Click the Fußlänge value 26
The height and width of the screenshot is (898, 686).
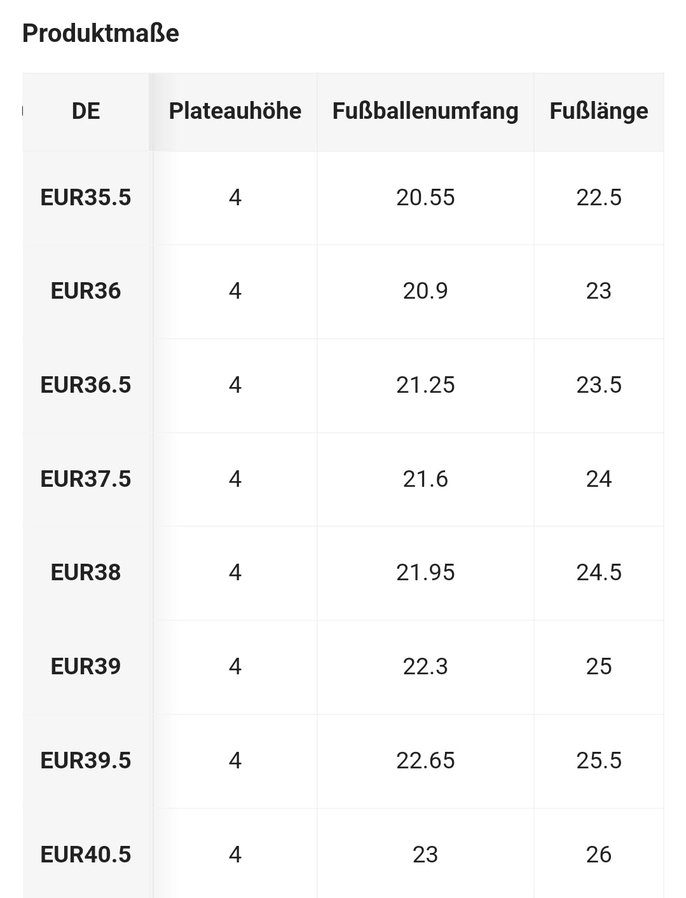pyautogui.click(x=599, y=855)
